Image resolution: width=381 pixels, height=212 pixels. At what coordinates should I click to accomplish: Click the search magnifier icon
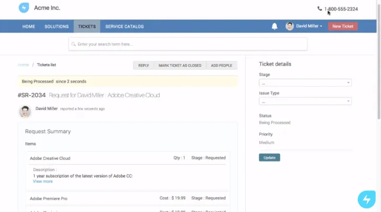[x=74, y=44]
